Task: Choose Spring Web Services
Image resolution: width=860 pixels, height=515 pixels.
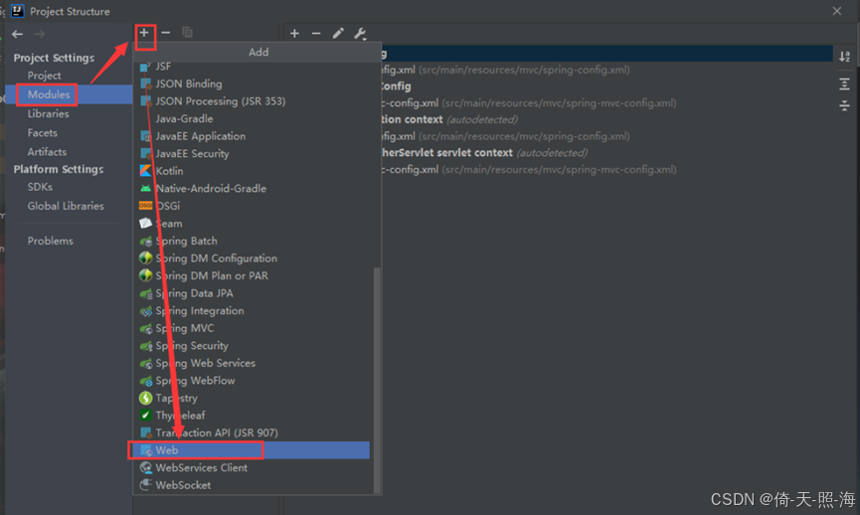Action: (253, 363)
